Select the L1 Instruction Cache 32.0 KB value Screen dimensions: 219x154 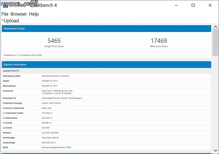(x=47, y=113)
